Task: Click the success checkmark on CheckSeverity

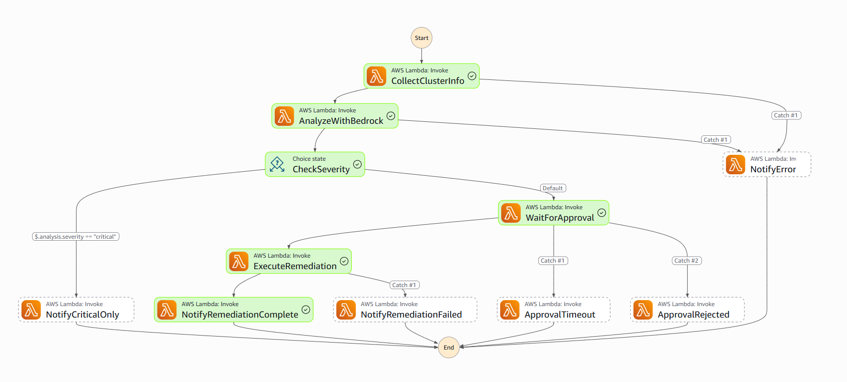Action: point(357,164)
